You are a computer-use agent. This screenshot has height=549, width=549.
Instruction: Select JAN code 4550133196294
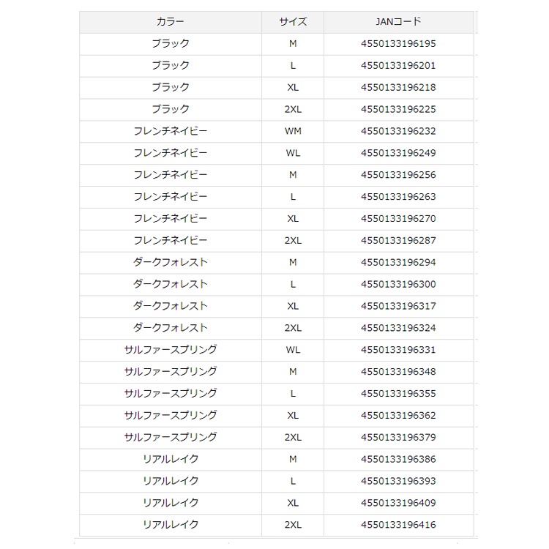398,263
